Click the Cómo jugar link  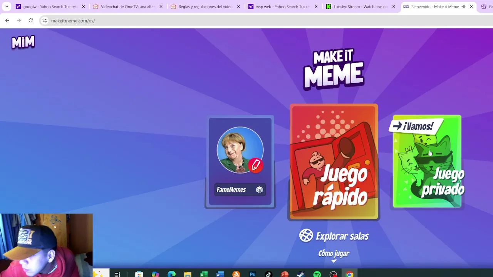click(334, 253)
